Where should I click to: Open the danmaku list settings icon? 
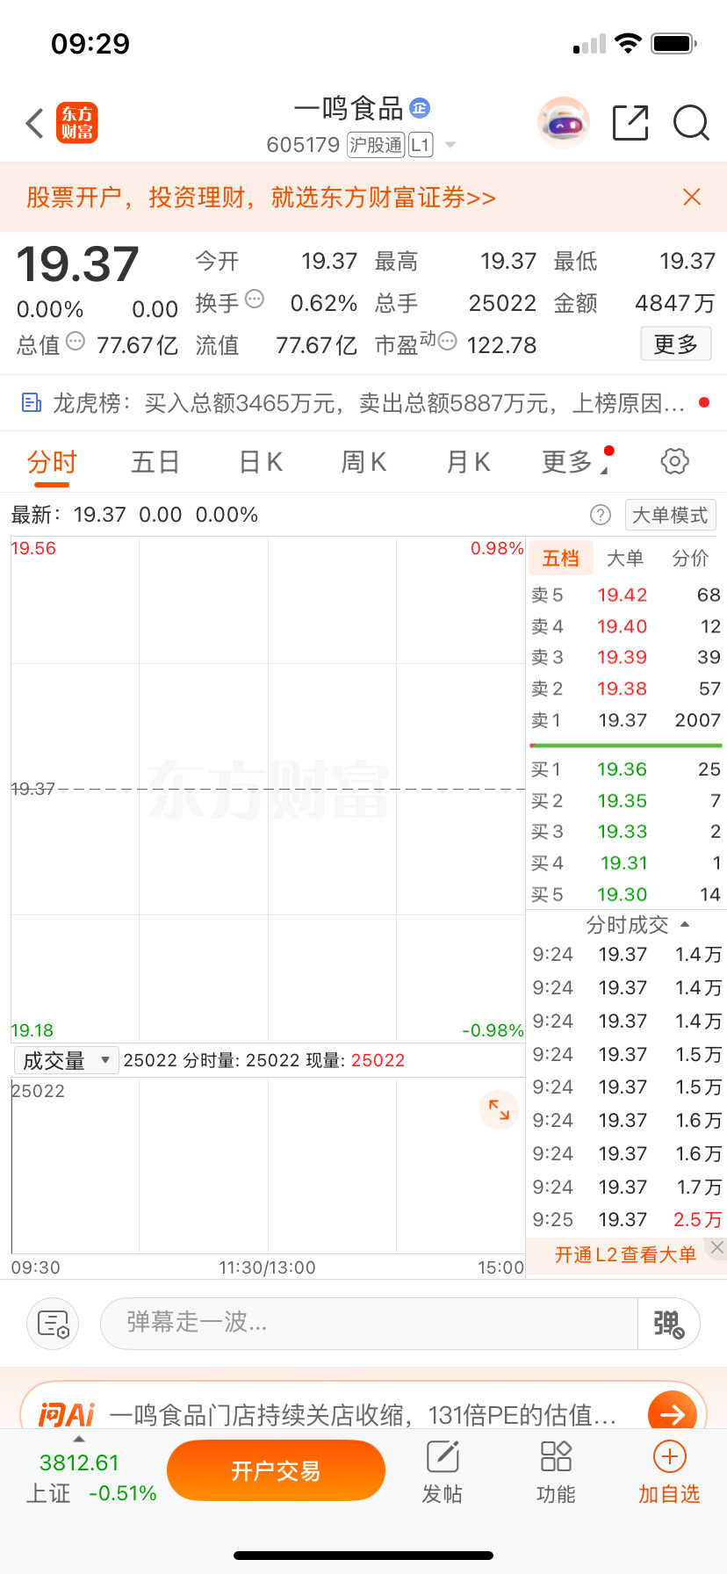click(53, 1324)
